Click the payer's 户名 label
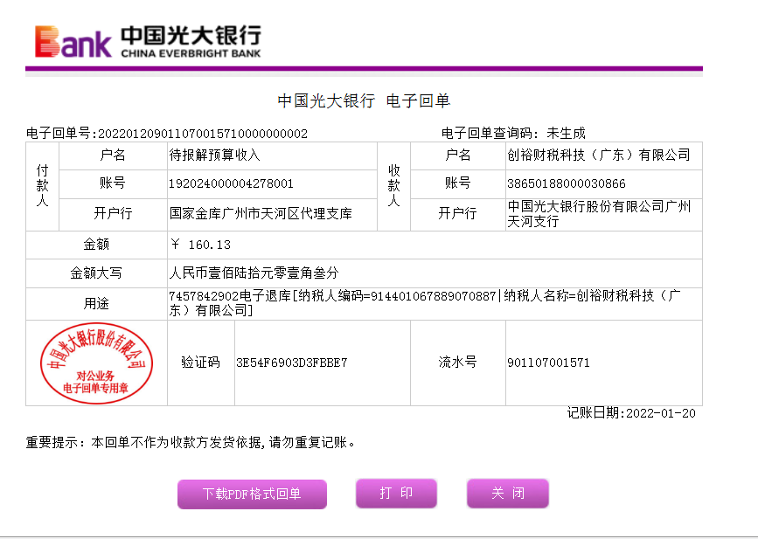The image size is (758, 539). (113, 155)
